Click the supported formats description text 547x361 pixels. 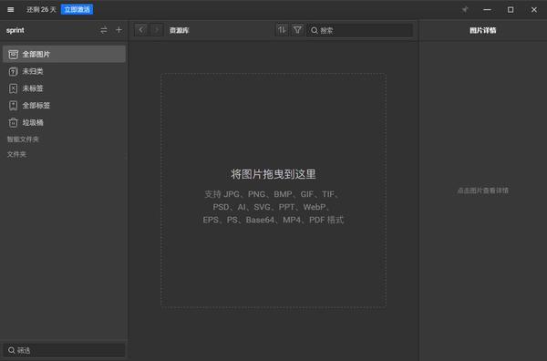click(273, 207)
